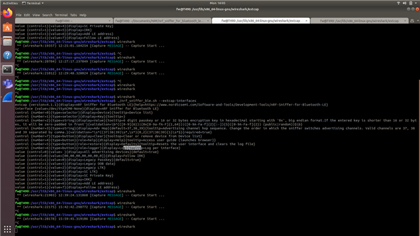Viewport: 420px width, 236px height.
Task: Select the active extcap tab
Action: click(261, 20)
